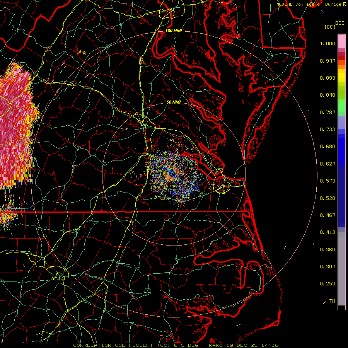Click the 0.360 legend value
Screen dimensions: 348x348
coord(328,250)
